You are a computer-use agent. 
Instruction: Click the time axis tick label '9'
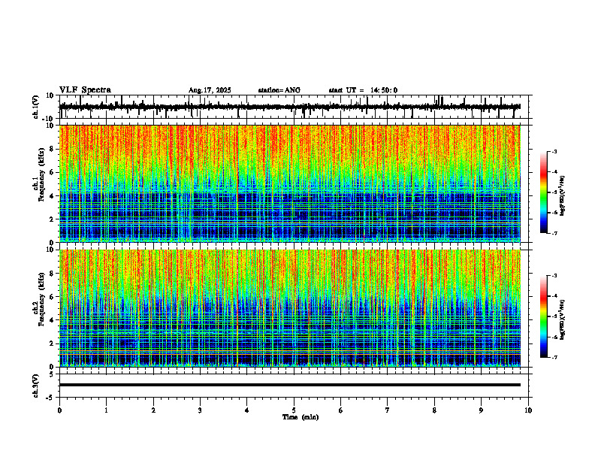pos(481,410)
